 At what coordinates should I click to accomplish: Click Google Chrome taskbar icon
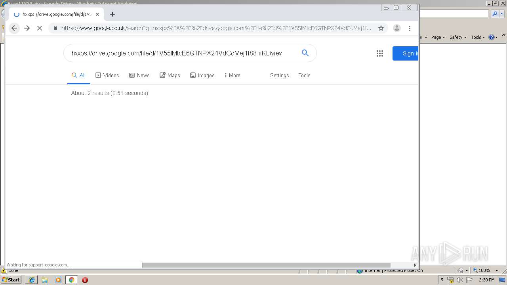pyautogui.click(x=72, y=279)
